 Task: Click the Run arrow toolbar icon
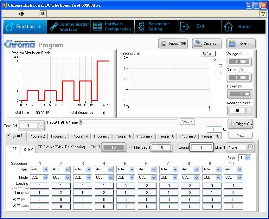pyautogui.click(x=22, y=14)
